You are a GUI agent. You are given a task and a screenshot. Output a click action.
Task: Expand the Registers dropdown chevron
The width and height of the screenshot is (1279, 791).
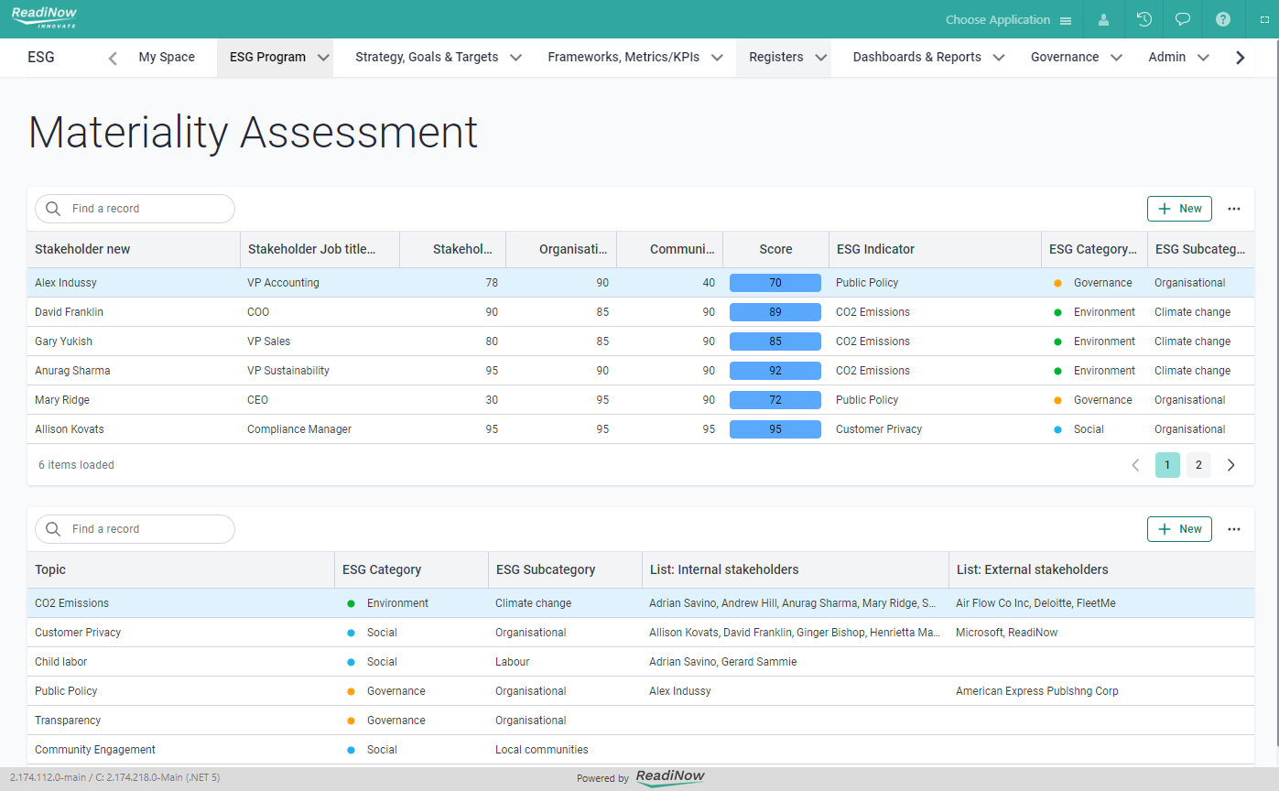(x=821, y=58)
